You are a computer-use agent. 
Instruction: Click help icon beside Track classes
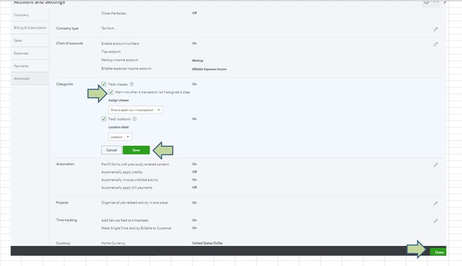pos(132,84)
